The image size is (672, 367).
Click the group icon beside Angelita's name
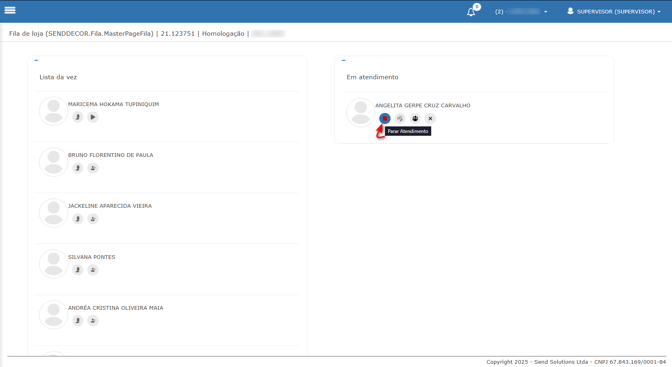click(x=415, y=118)
